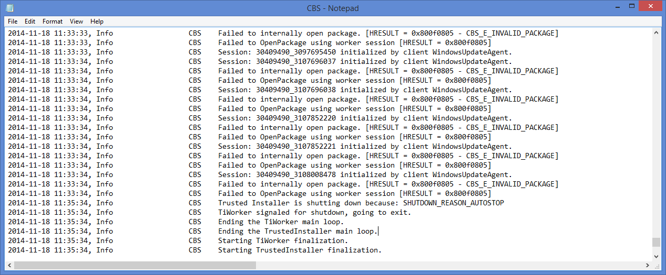
Task: Click the vertical scrollbar thumb
Action: click(656, 242)
